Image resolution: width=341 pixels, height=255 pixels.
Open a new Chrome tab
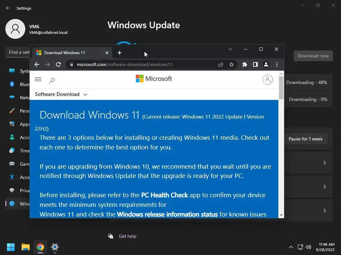pos(120,53)
